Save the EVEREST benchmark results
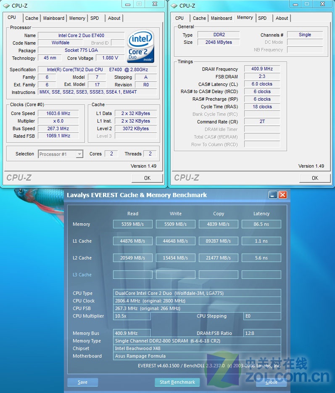Image resolution: width=335 pixels, height=393 pixels. (x=82, y=382)
